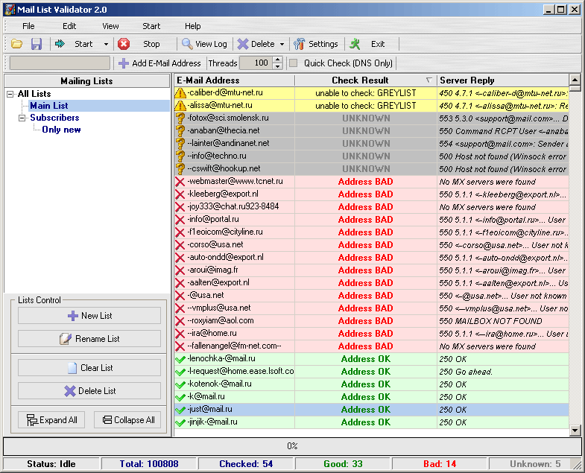This screenshot has width=585, height=473.
Task: Open Settings via the tools icon
Action: pos(300,44)
